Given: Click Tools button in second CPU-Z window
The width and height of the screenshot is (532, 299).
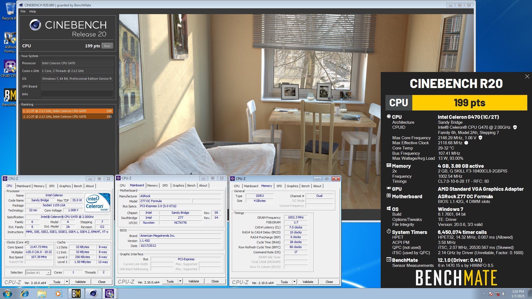Looking at the screenshot, I should [170, 281].
